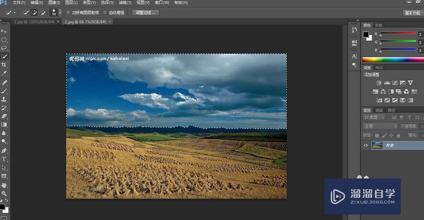Screen dimensions: 424x220
Task: Click the 调整边缘 button
Action: coord(145,13)
